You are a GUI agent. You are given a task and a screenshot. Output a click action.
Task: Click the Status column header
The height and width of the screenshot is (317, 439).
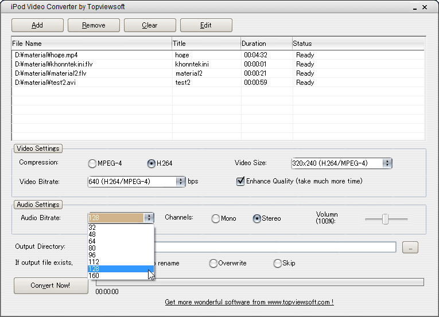358,44
